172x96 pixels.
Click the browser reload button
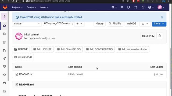coord(13,1)
